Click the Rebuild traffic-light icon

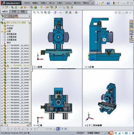click(114, 3)
